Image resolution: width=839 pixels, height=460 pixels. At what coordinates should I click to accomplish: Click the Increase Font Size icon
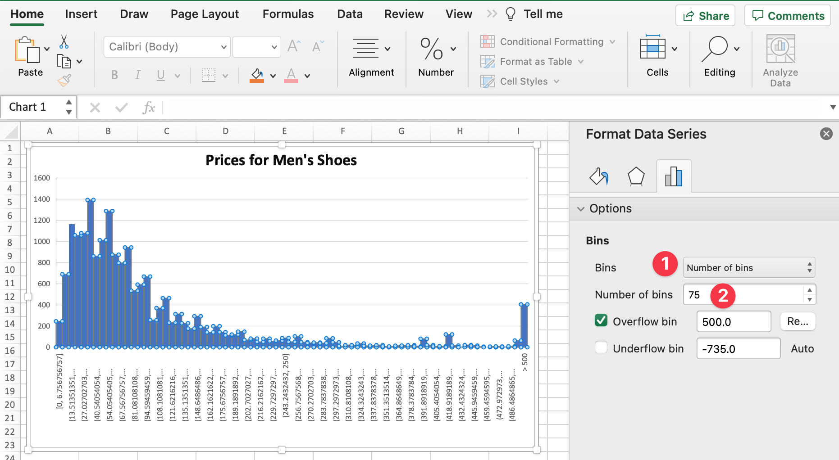point(294,46)
